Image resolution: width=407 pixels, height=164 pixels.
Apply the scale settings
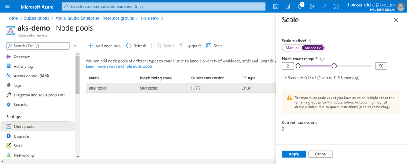tap(294, 154)
